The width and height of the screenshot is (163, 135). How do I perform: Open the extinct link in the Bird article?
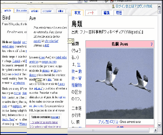(15, 74)
